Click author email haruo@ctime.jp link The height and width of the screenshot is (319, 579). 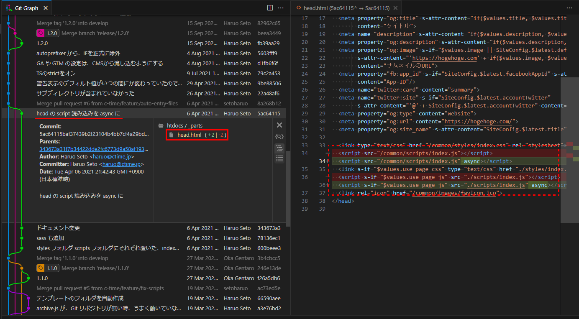112,157
